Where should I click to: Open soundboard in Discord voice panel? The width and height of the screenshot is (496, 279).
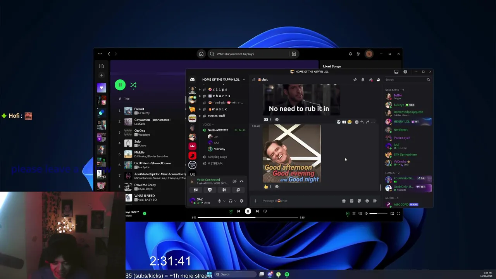click(238, 190)
